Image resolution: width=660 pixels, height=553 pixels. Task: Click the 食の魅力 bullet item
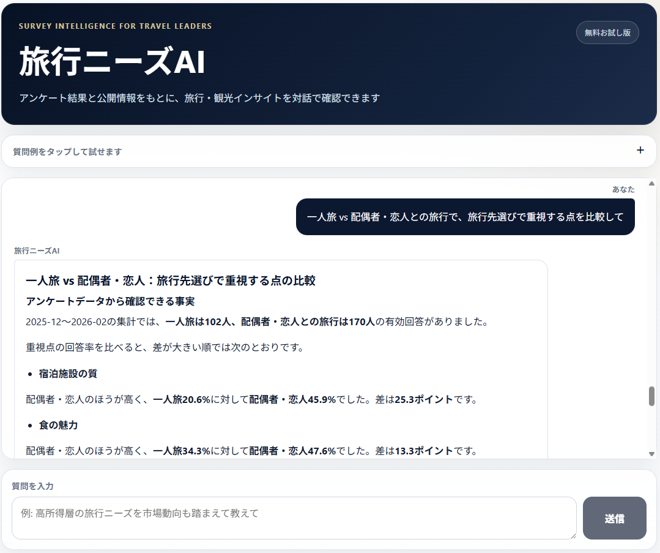(58, 425)
